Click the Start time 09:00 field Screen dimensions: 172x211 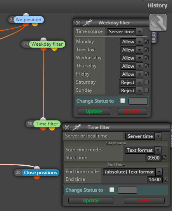pos(153,158)
